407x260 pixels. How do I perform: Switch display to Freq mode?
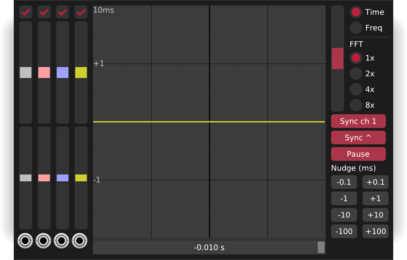[x=356, y=28]
